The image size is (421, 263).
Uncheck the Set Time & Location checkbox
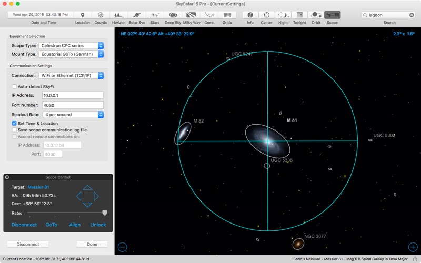pyautogui.click(x=14, y=124)
